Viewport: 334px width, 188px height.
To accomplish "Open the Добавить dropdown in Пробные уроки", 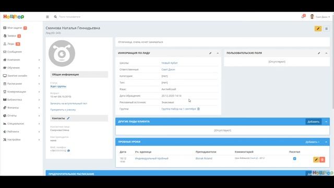I will click(x=312, y=142).
